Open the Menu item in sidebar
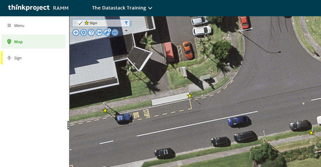The image size is (321, 167). [x=34, y=26]
